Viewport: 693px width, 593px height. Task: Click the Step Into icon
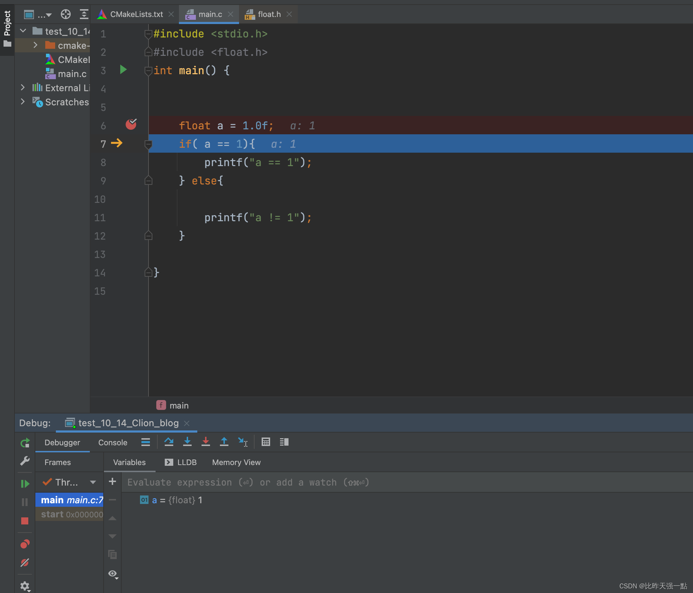pyautogui.click(x=187, y=442)
